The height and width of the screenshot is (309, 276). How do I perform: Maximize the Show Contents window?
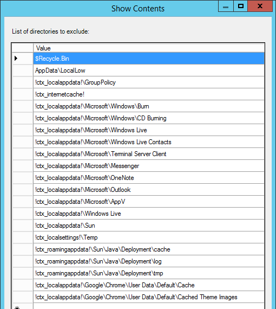pyautogui.click(x=241, y=7)
